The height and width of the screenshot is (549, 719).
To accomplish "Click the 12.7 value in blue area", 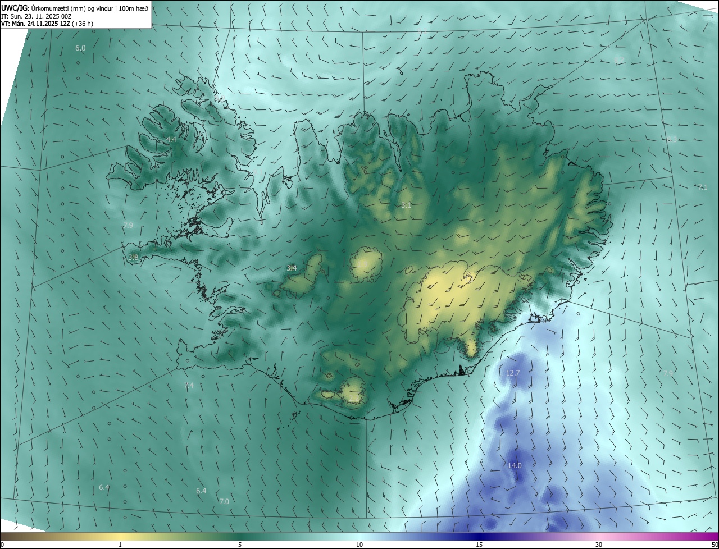I will pos(513,373).
